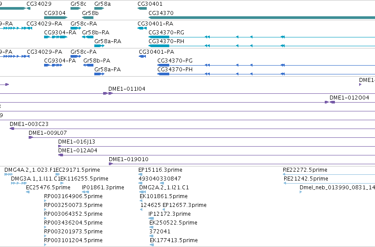
Task: Select BAC clone DME1-012O04
Action: 349,98
